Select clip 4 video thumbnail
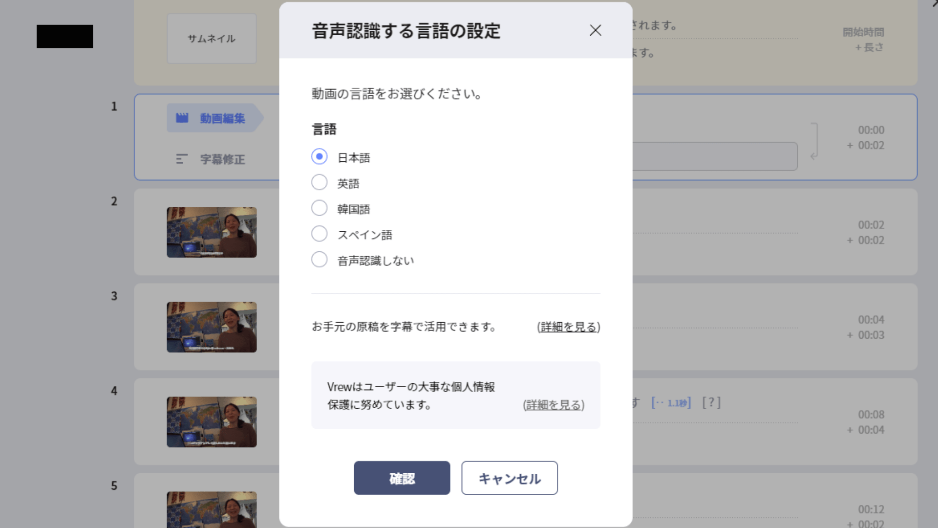The image size is (938, 528). pyautogui.click(x=212, y=422)
